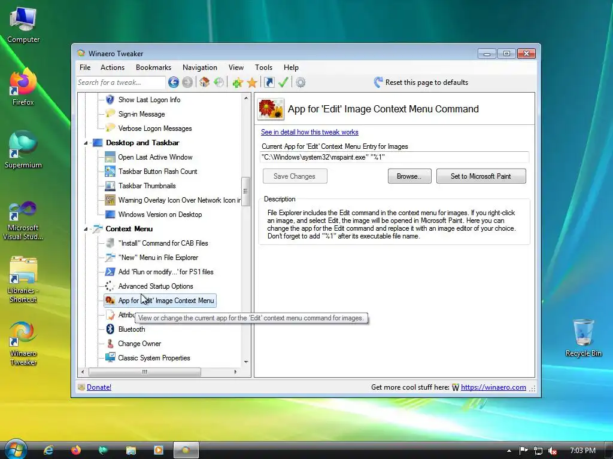The width and height of the screenshot is (613, 459).
Task: Select Warning Overlay Icon Over Network Icon
Action: (180, 200)
